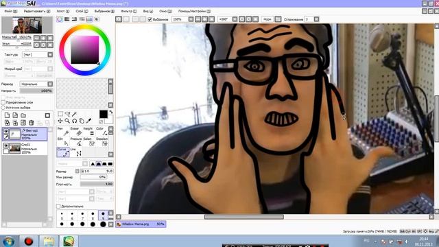Open the Файл menu
This screenshot has height=247, width=439.
11,11
